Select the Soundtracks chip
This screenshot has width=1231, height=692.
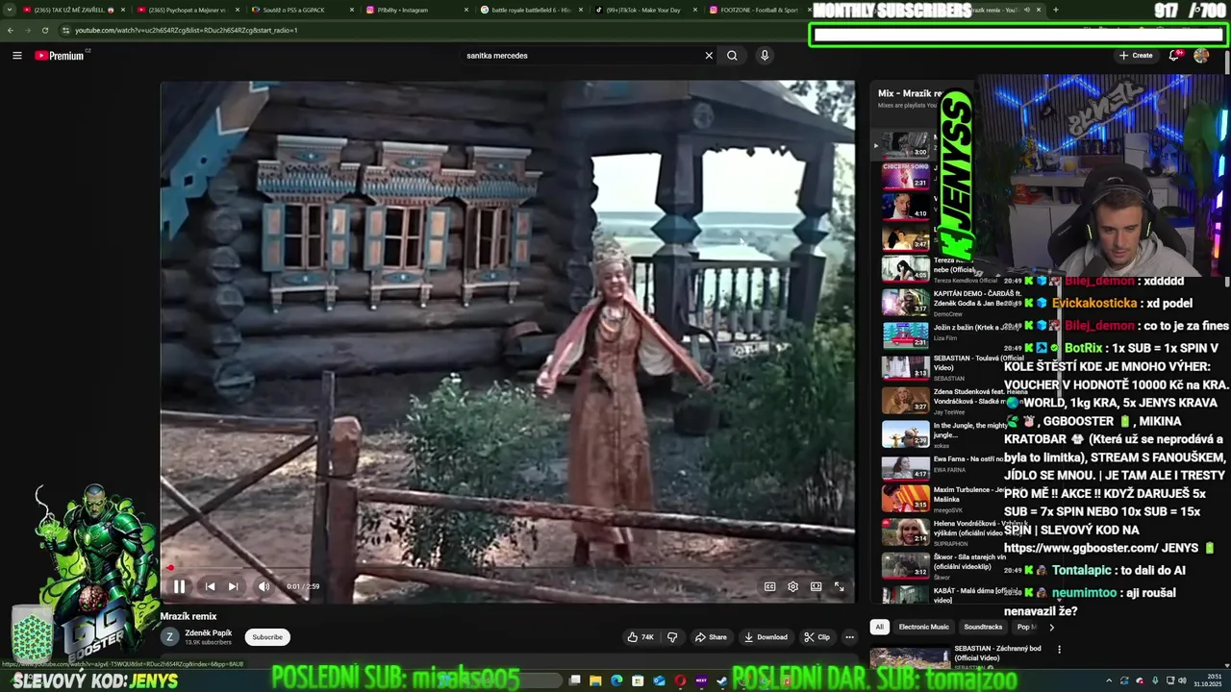point(983,627)
